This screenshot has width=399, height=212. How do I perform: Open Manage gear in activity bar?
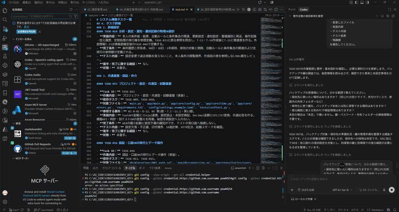5,202
